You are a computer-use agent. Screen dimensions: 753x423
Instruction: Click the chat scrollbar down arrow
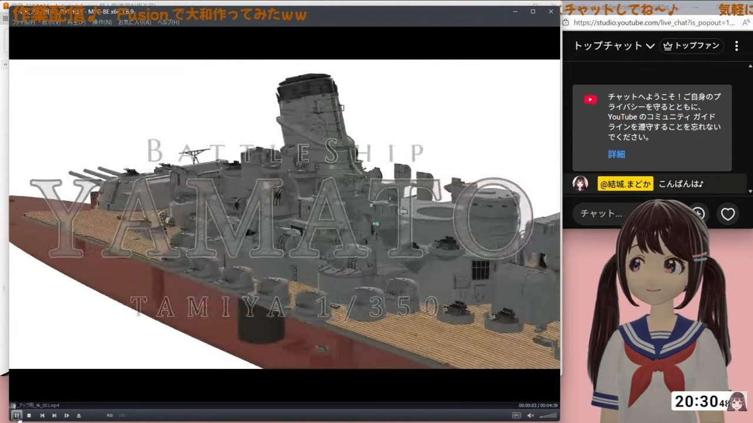pyautogui.click(x=750, y=192)
